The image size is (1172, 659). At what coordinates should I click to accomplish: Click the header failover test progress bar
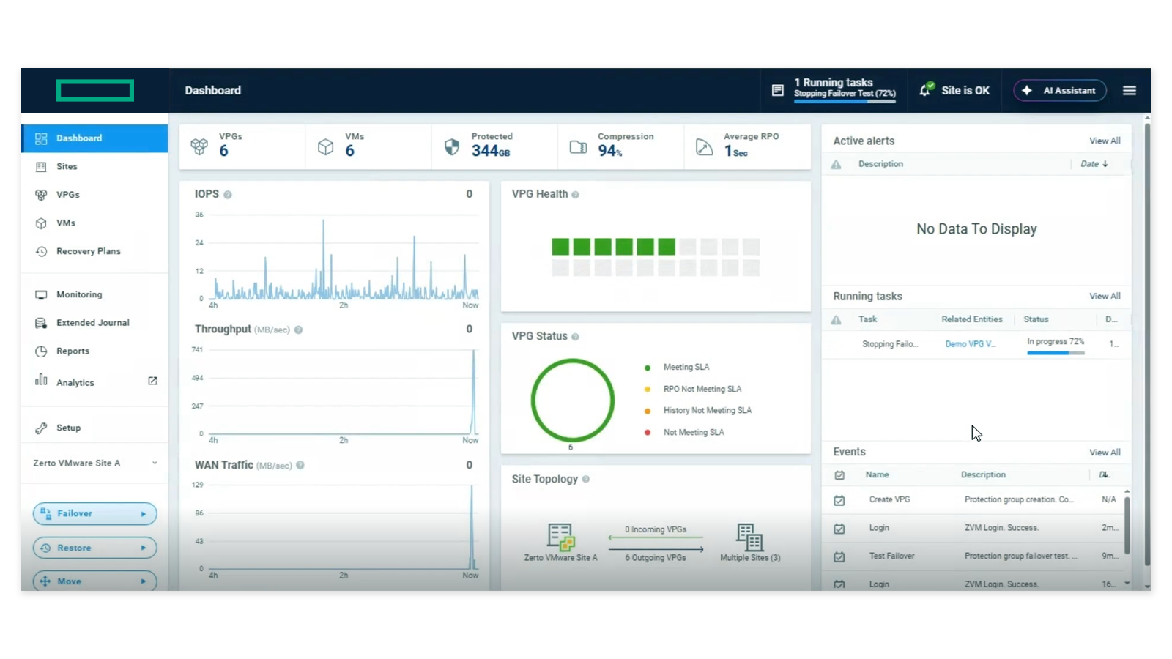pyautogui.click(x=845, y=101)
